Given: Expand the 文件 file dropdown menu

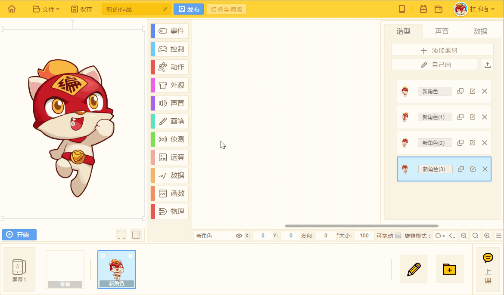Looking at the screenshot, I should coord(46,9).
